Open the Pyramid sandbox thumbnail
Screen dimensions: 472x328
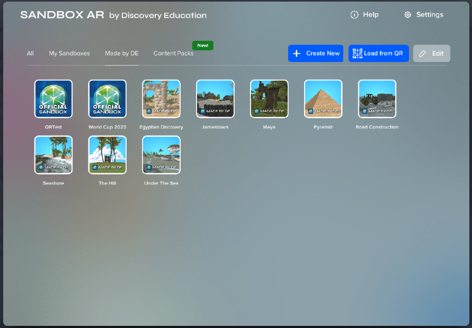[323, 99]
